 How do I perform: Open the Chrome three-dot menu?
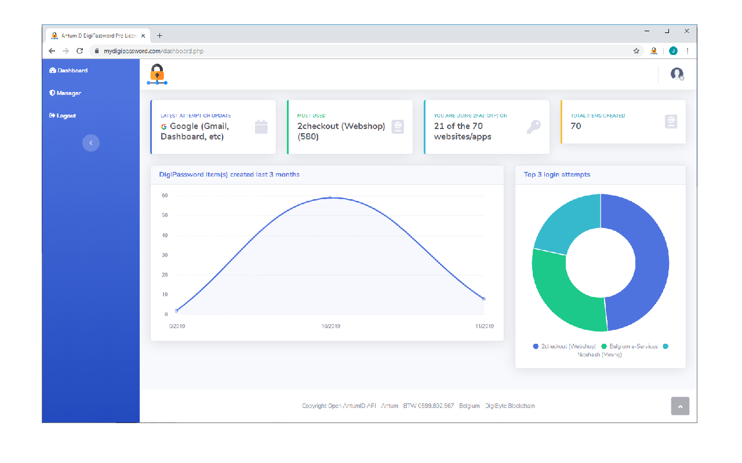pyautogui.click(x=688, y=51)
